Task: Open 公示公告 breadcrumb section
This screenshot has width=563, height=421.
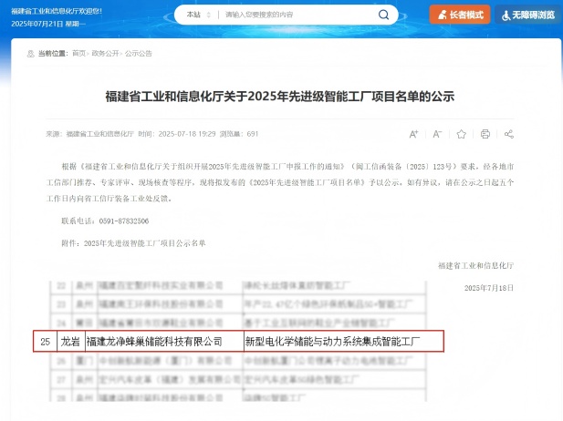Action: [139, 54]
